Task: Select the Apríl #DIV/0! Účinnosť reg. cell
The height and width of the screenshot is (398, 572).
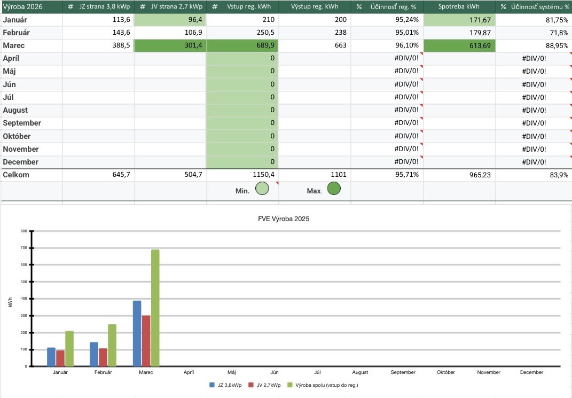Action: point(387,59)
